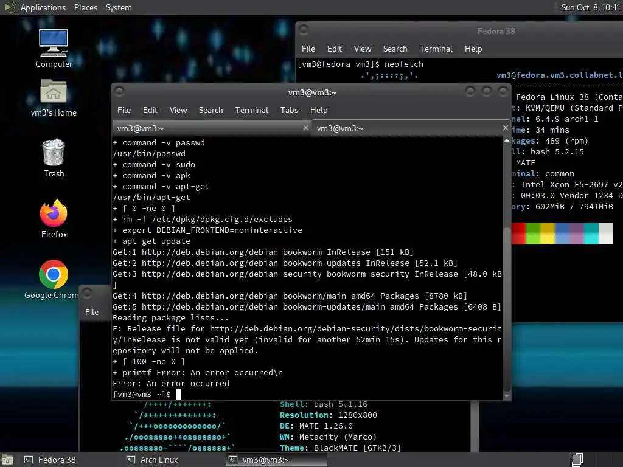
Task: Click the window menu icon of vm3@vm3 terminal
Action: click(119, 92)
